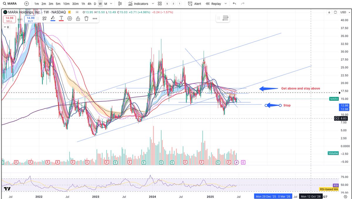Screen dimensions: 352x199
Task: Click the 14.98 SELL button
Action: coord(9,19)
